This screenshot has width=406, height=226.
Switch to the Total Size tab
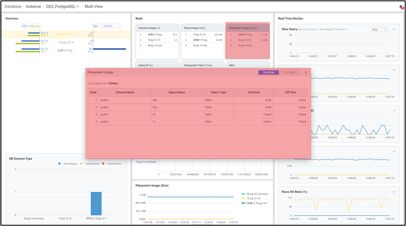(268, 73)
